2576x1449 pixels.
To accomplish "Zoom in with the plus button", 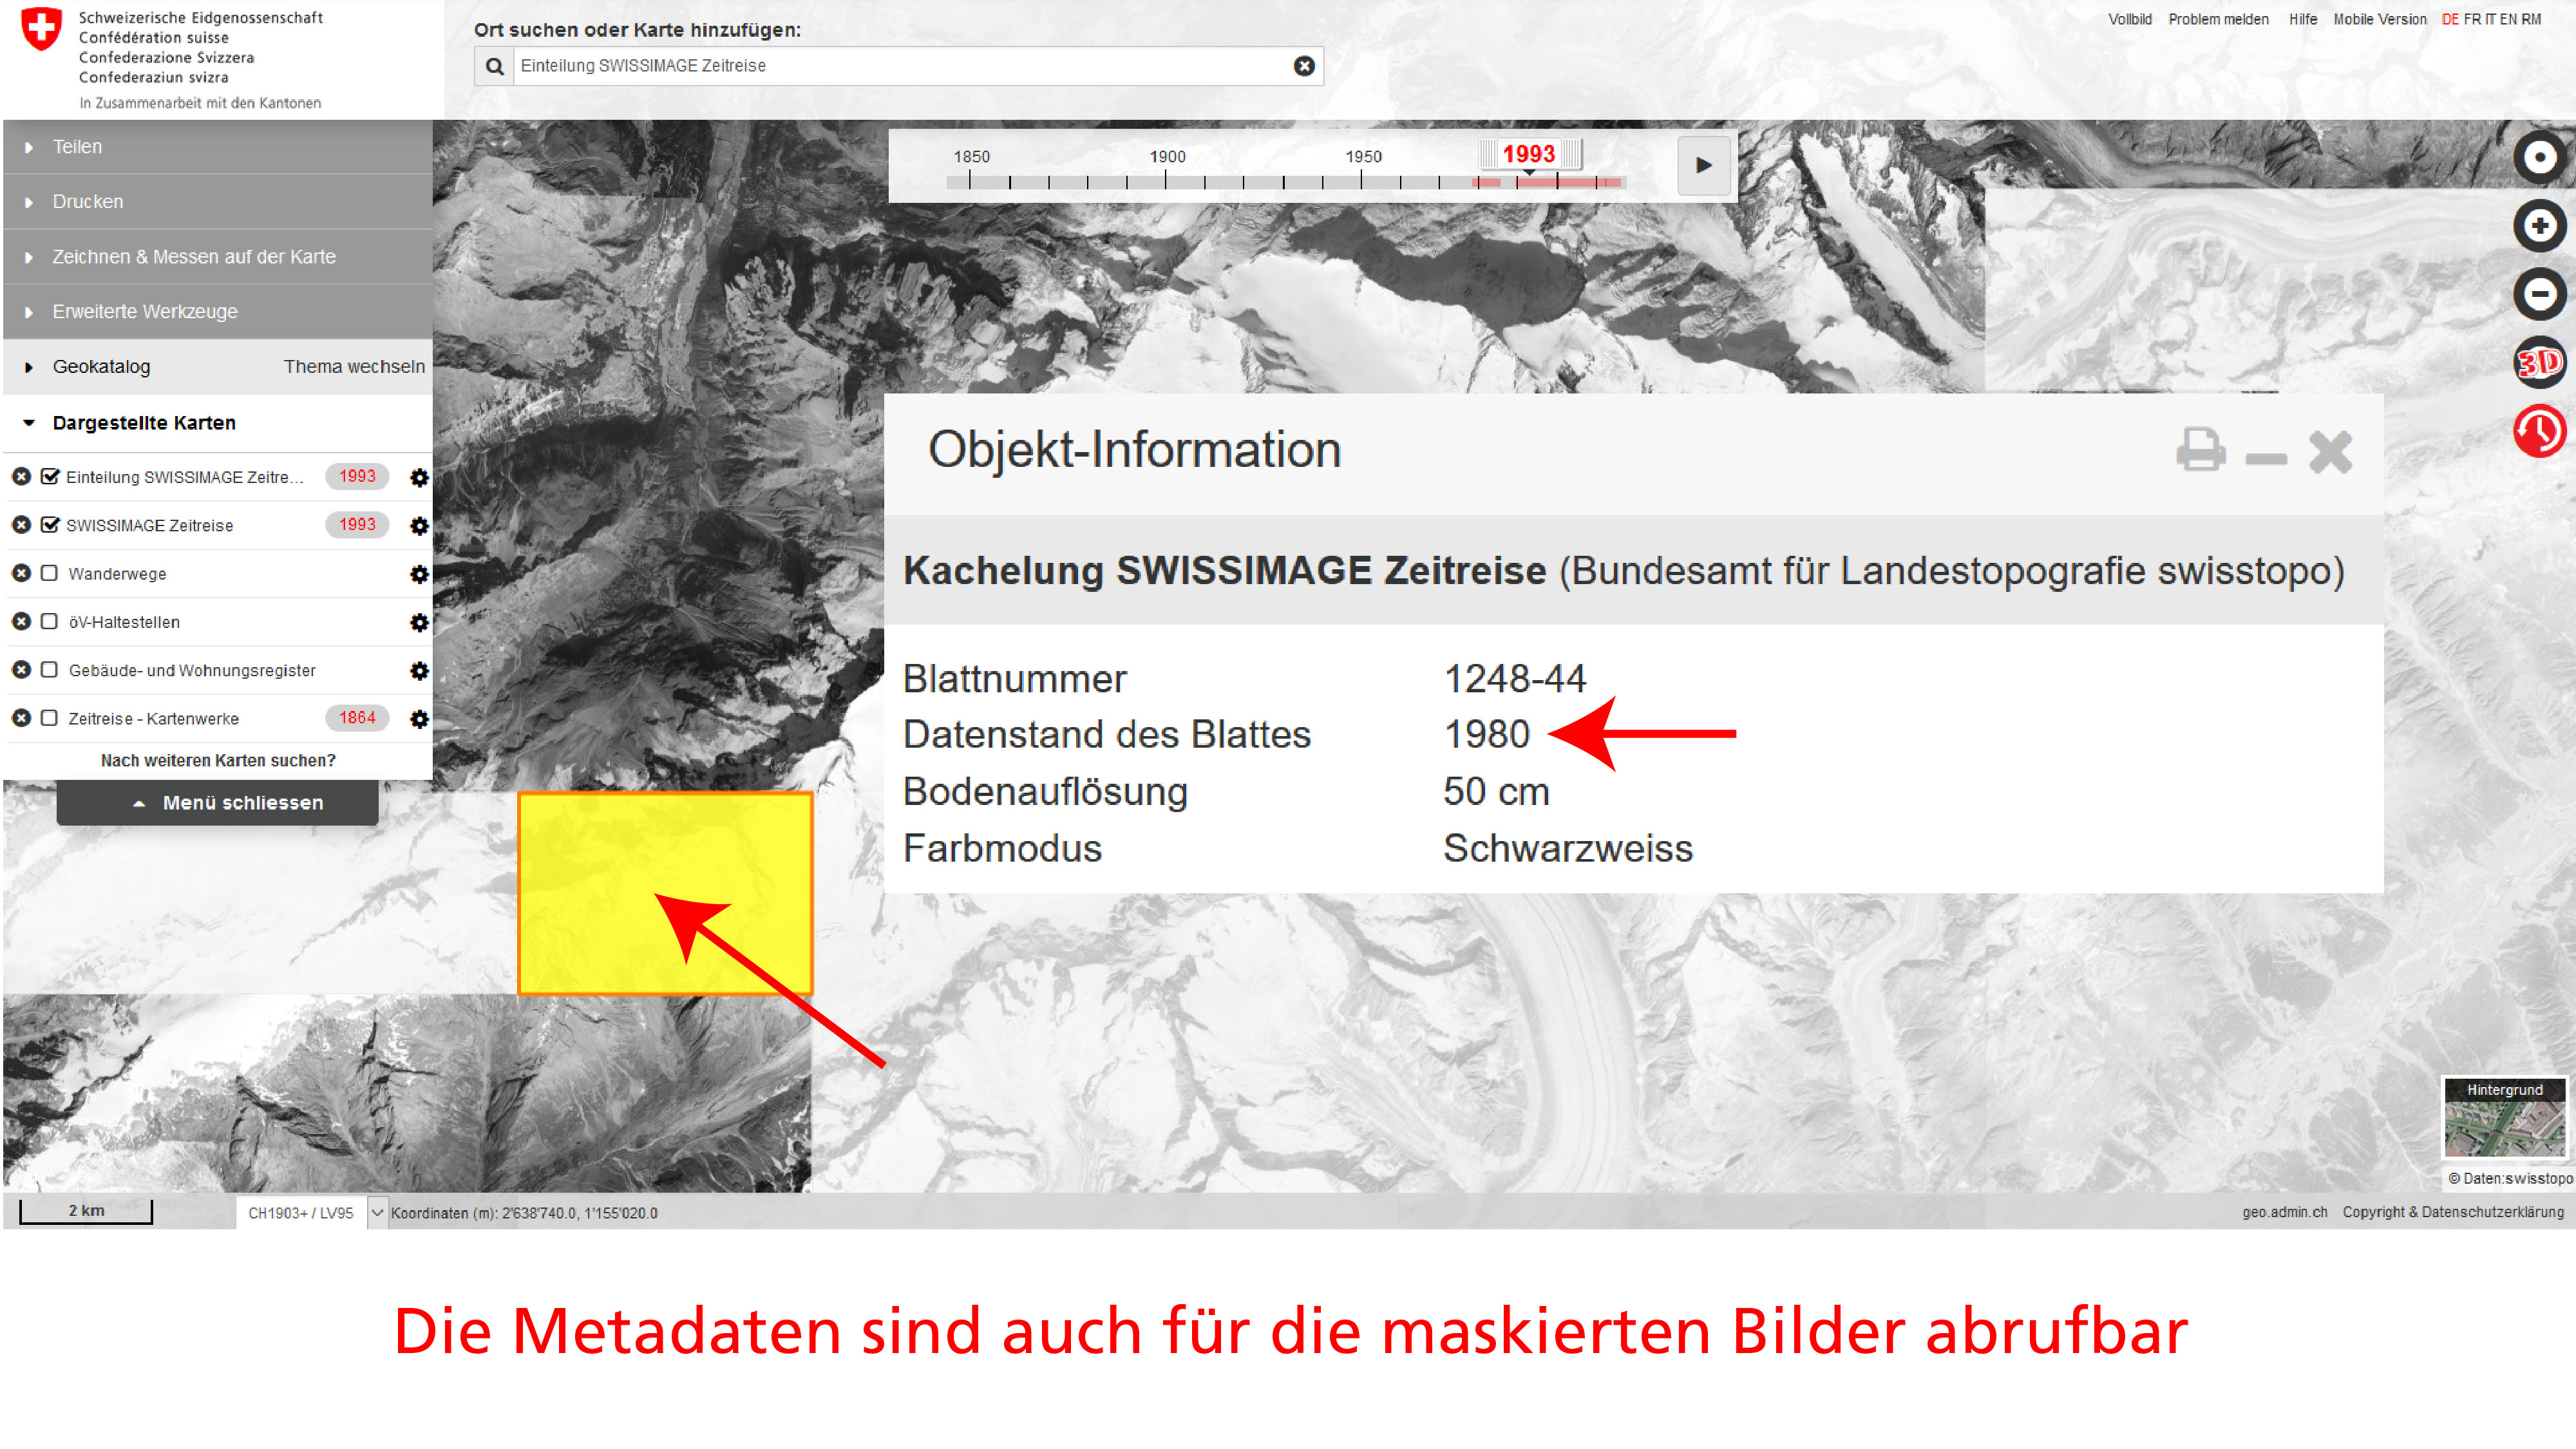I will pyautogui.click(x=2539, y=226).
